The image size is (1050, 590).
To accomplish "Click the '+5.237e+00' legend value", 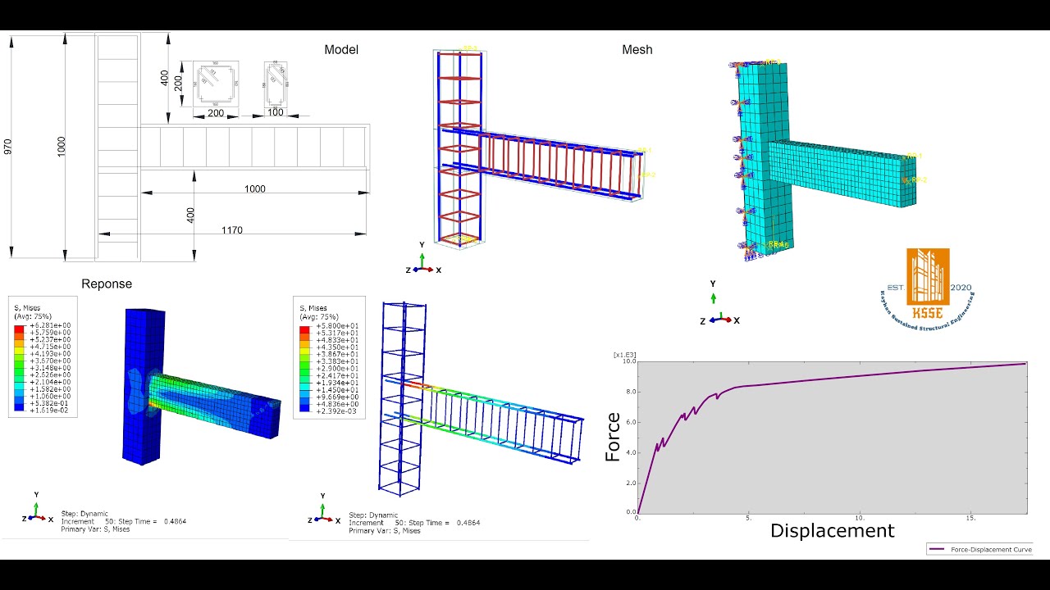I will tap(50, 339).
